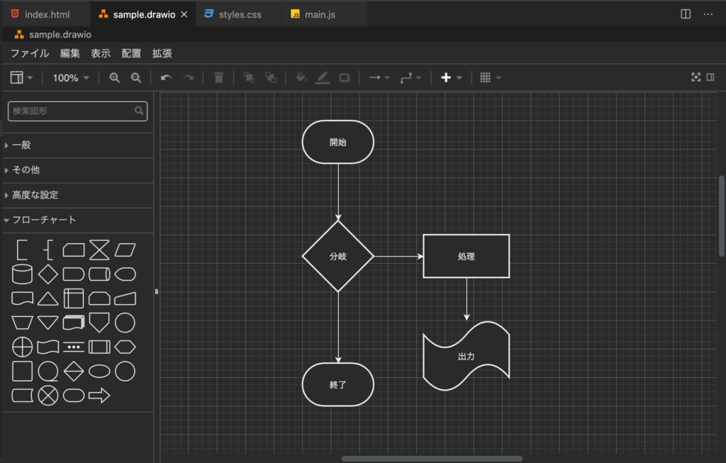Toggle the format panel icon

[710, 77]
